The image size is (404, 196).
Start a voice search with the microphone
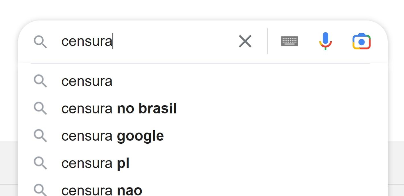pyautogui.click(x=325, y=41)
